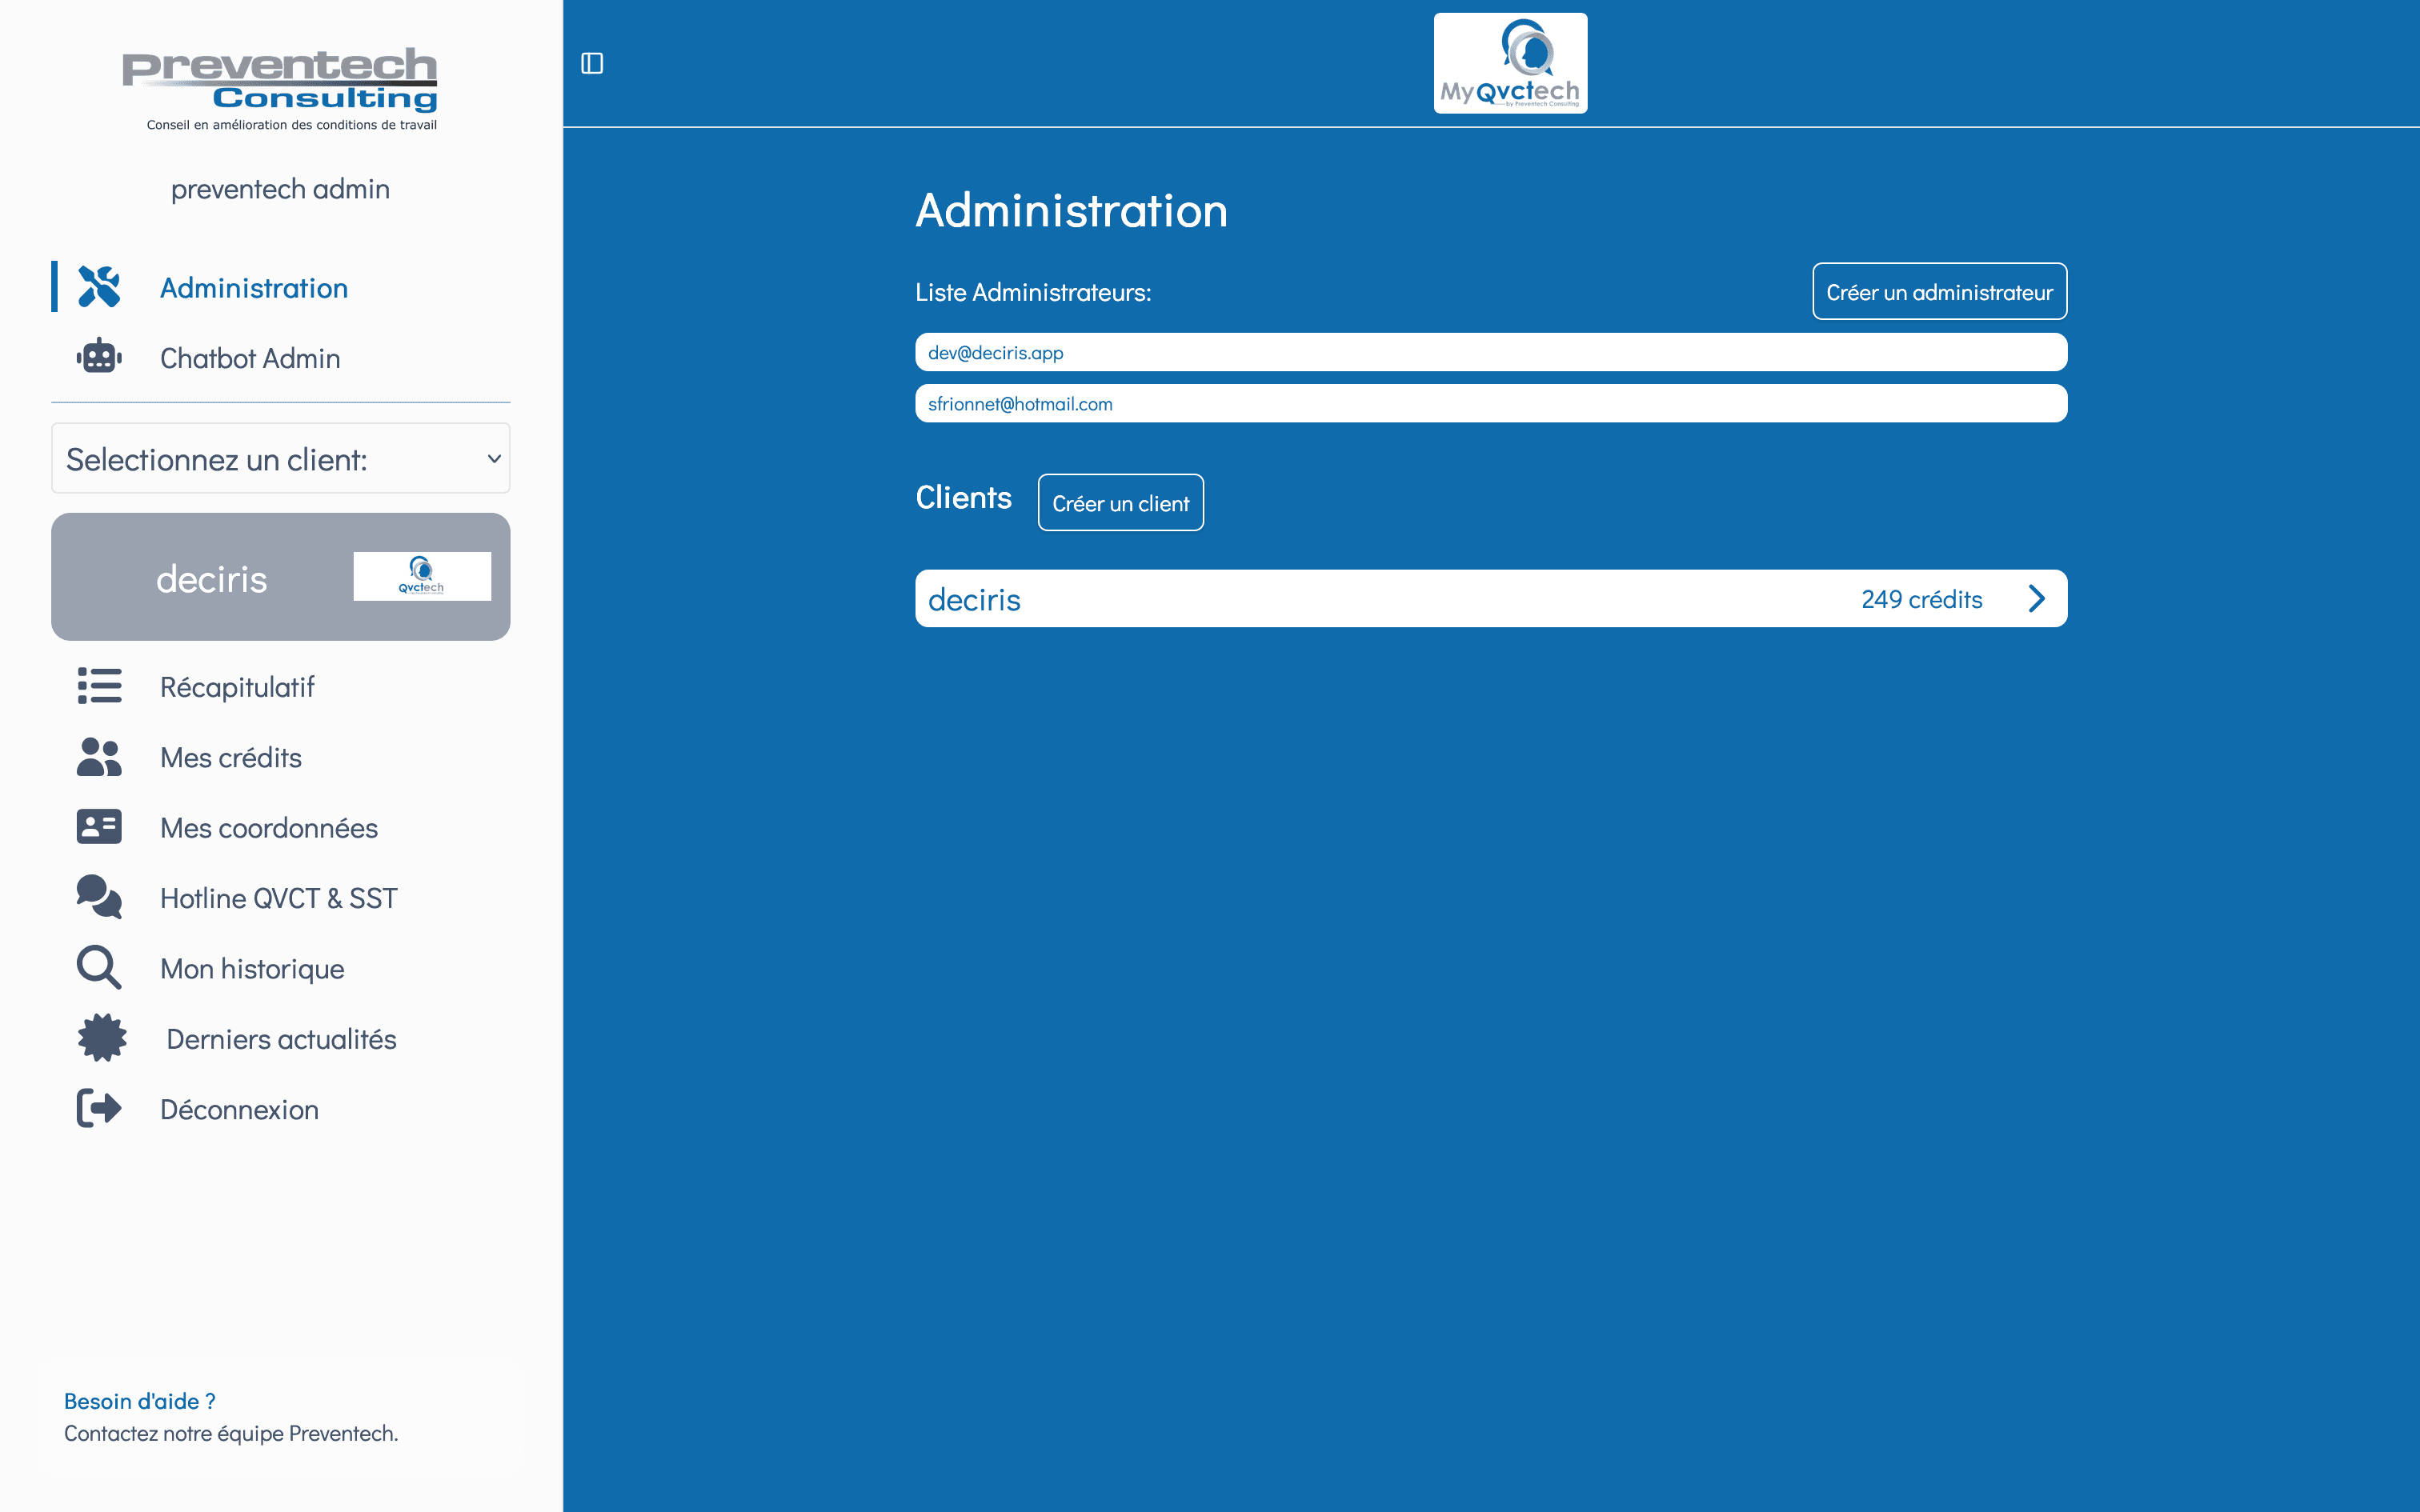The height and width of the screenshot is (1512, 2420).
Task: Click the Récapitulatif list icon
Action: click(x=99, y=686)
